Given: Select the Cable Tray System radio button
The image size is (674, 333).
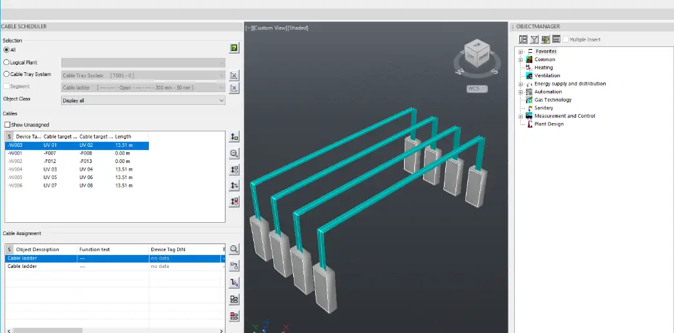Looking at the screenshot, I should (7, 74).
